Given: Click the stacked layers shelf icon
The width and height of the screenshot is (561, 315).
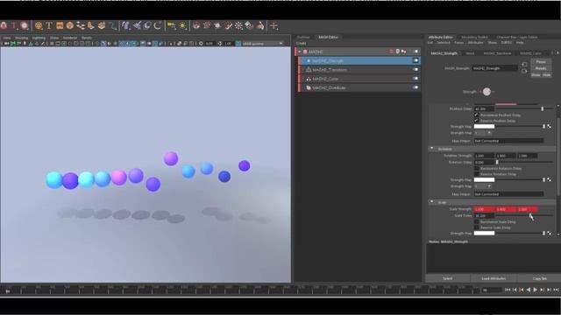Looking at the screenshot, I should click(x=102, y=25).
